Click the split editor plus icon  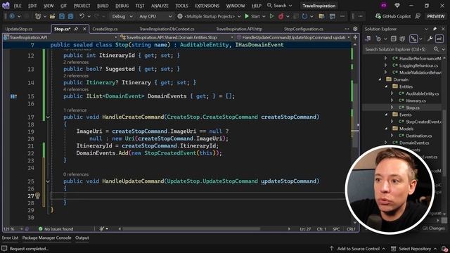click(x=355, y=37)
